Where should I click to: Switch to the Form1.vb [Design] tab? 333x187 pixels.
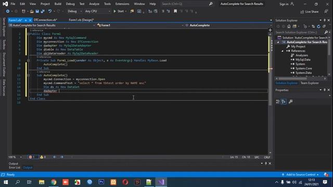[81, 20]
